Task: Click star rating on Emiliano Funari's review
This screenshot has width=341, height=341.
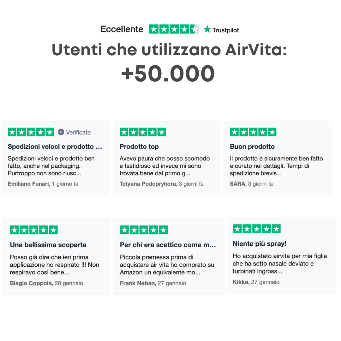Action: pyautogui.click(x=31, y=132)
